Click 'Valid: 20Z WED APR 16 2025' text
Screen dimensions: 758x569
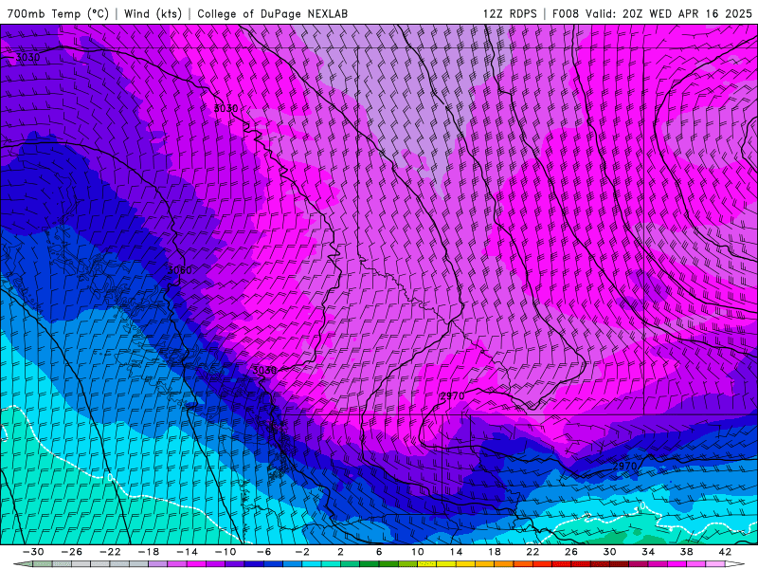[669, 13]
